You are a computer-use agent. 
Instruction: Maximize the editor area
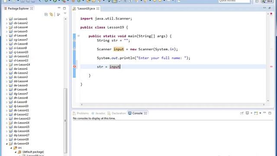click(270, 8)
